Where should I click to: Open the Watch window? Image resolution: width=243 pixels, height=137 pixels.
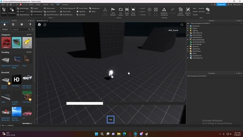coord(92,11)
